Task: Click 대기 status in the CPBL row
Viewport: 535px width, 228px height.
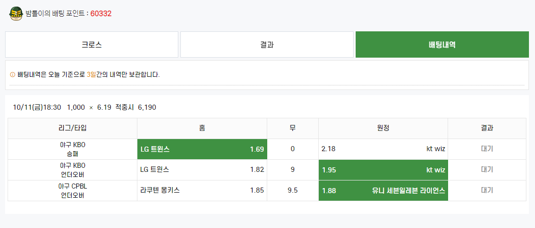Action: pos(487,191)
